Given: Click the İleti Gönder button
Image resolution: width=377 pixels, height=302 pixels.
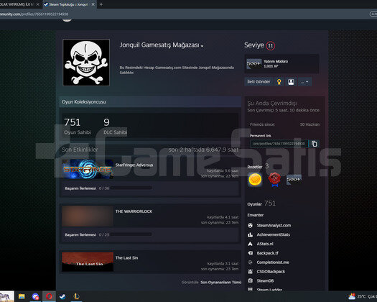Looking at the screenshot, I should [x=259, y=82].
